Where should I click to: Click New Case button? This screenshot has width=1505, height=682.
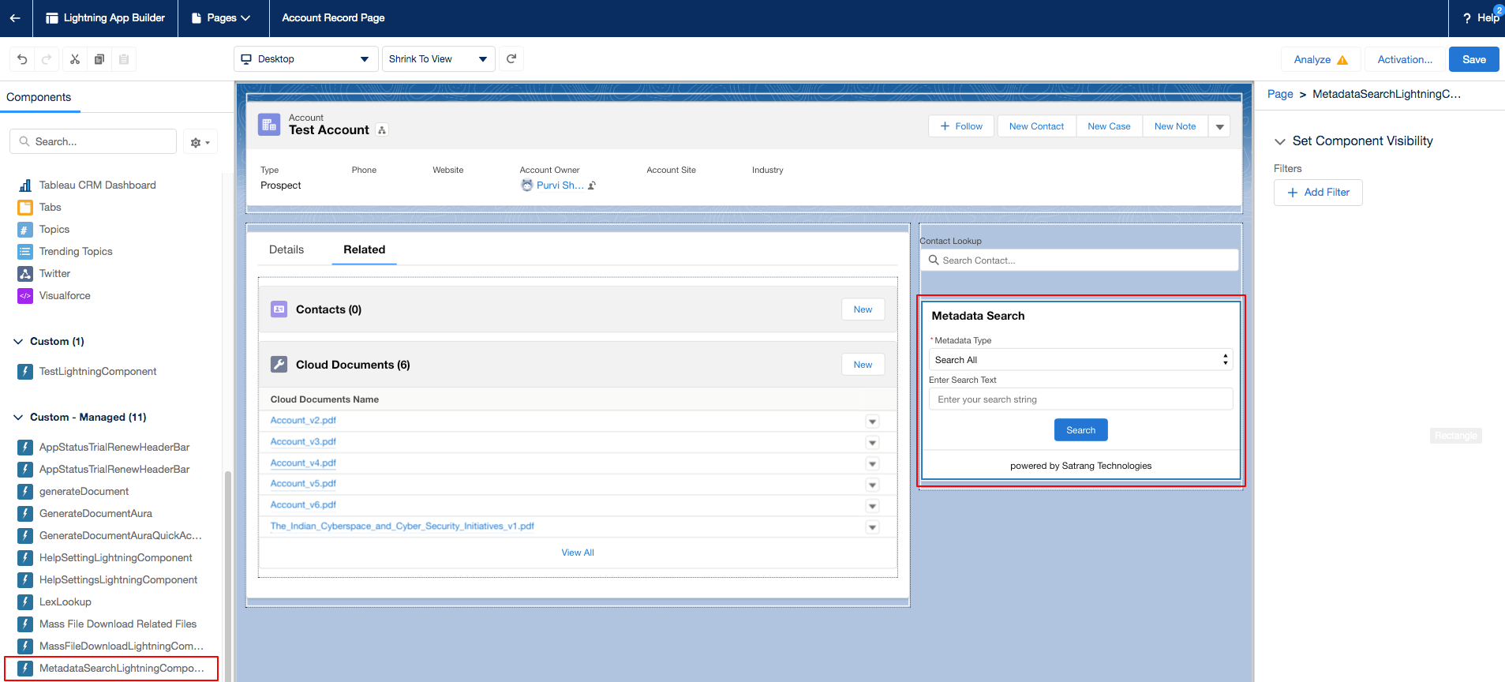click(x=1109, y=126)
